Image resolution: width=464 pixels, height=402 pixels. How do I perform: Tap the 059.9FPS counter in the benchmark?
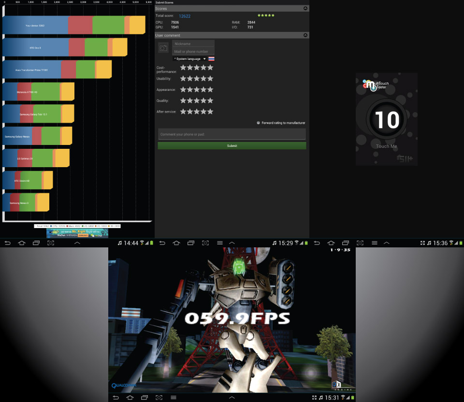tap(237, 318)
